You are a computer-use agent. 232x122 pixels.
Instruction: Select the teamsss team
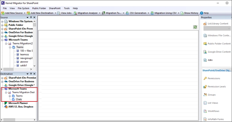(25, 54)
